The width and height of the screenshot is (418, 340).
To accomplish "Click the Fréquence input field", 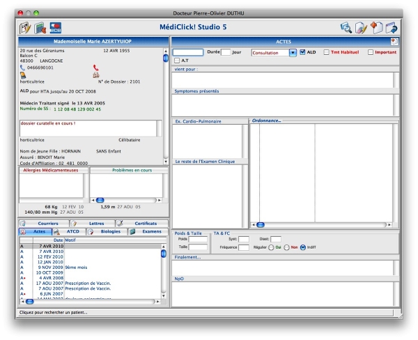I will [x=244, y=247].
